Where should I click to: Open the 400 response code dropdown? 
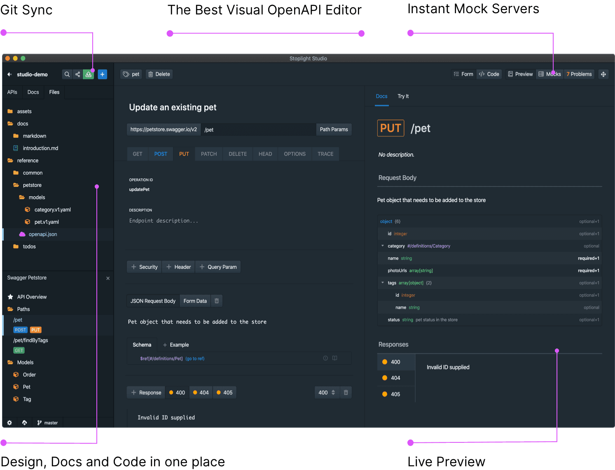(x=327, y=392)
